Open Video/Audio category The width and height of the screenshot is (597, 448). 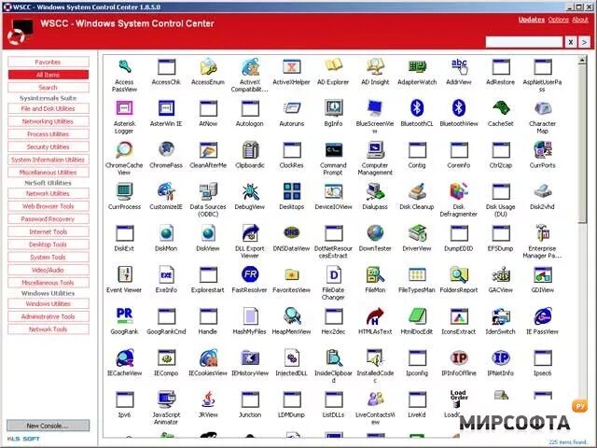pyautogui.click(x=49, y=270)
